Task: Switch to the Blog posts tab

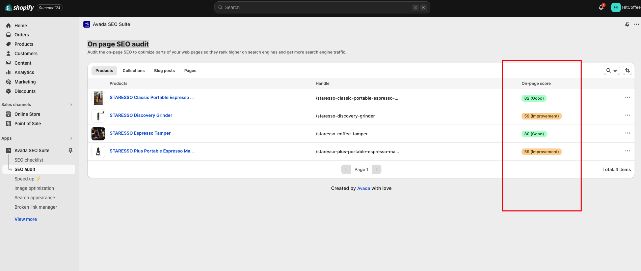Action: pyautogui.click(x=164, y=71)
